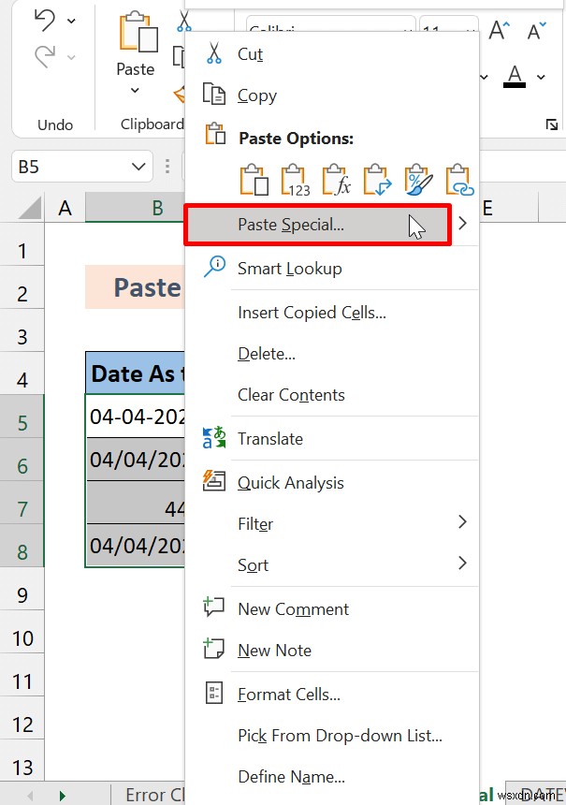Click the ribbon Paste clipboard icon
Screen dimensions: 566x805
(138, 33)
